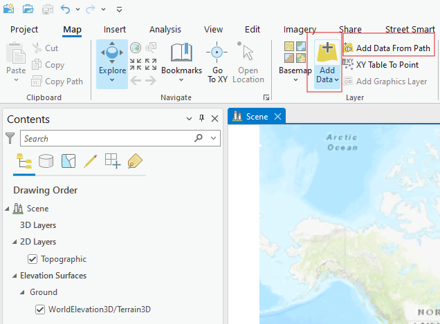Click the Go To XY tool

pos(217,62)
